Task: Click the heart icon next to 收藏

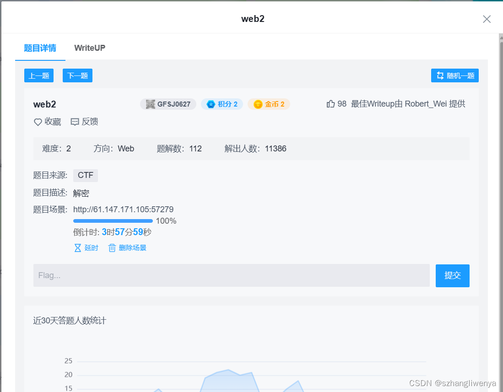Action: pos(38,122)
